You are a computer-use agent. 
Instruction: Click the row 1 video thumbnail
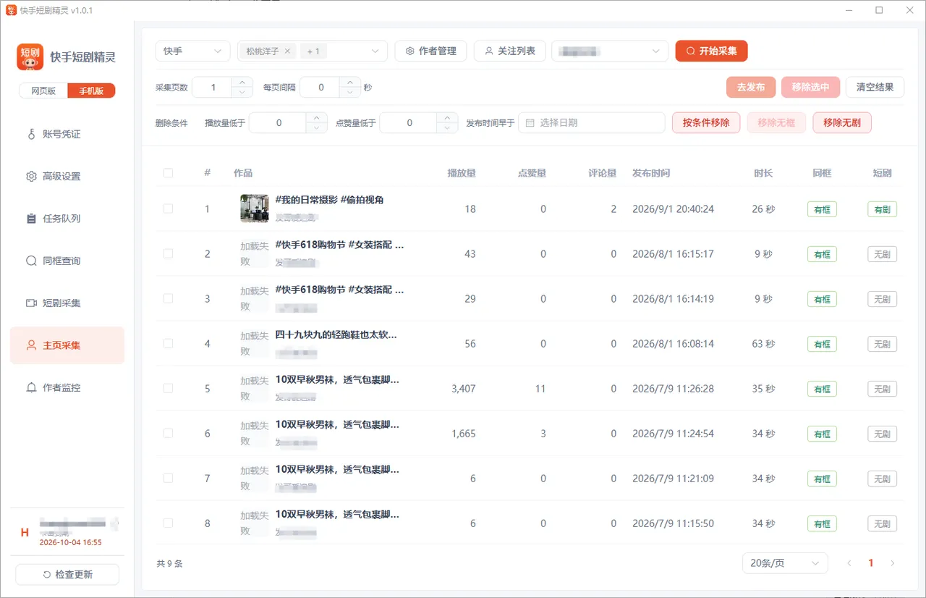(x=255, y=209)
